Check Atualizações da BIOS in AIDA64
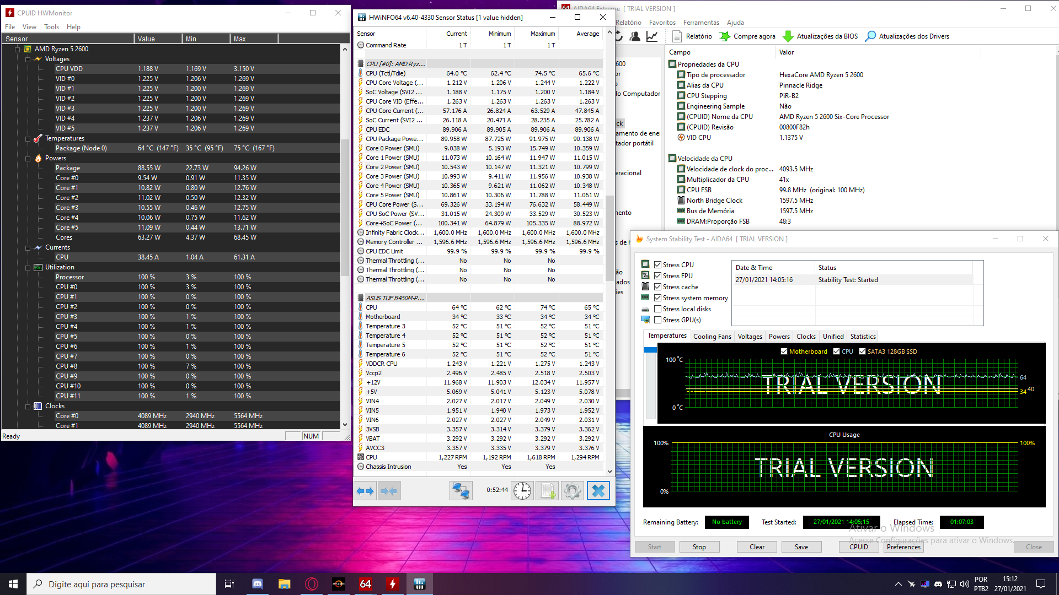 821,36
